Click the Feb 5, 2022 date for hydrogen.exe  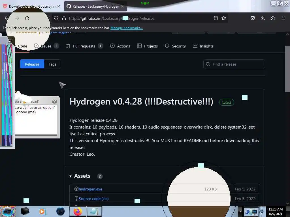[245, 189]
